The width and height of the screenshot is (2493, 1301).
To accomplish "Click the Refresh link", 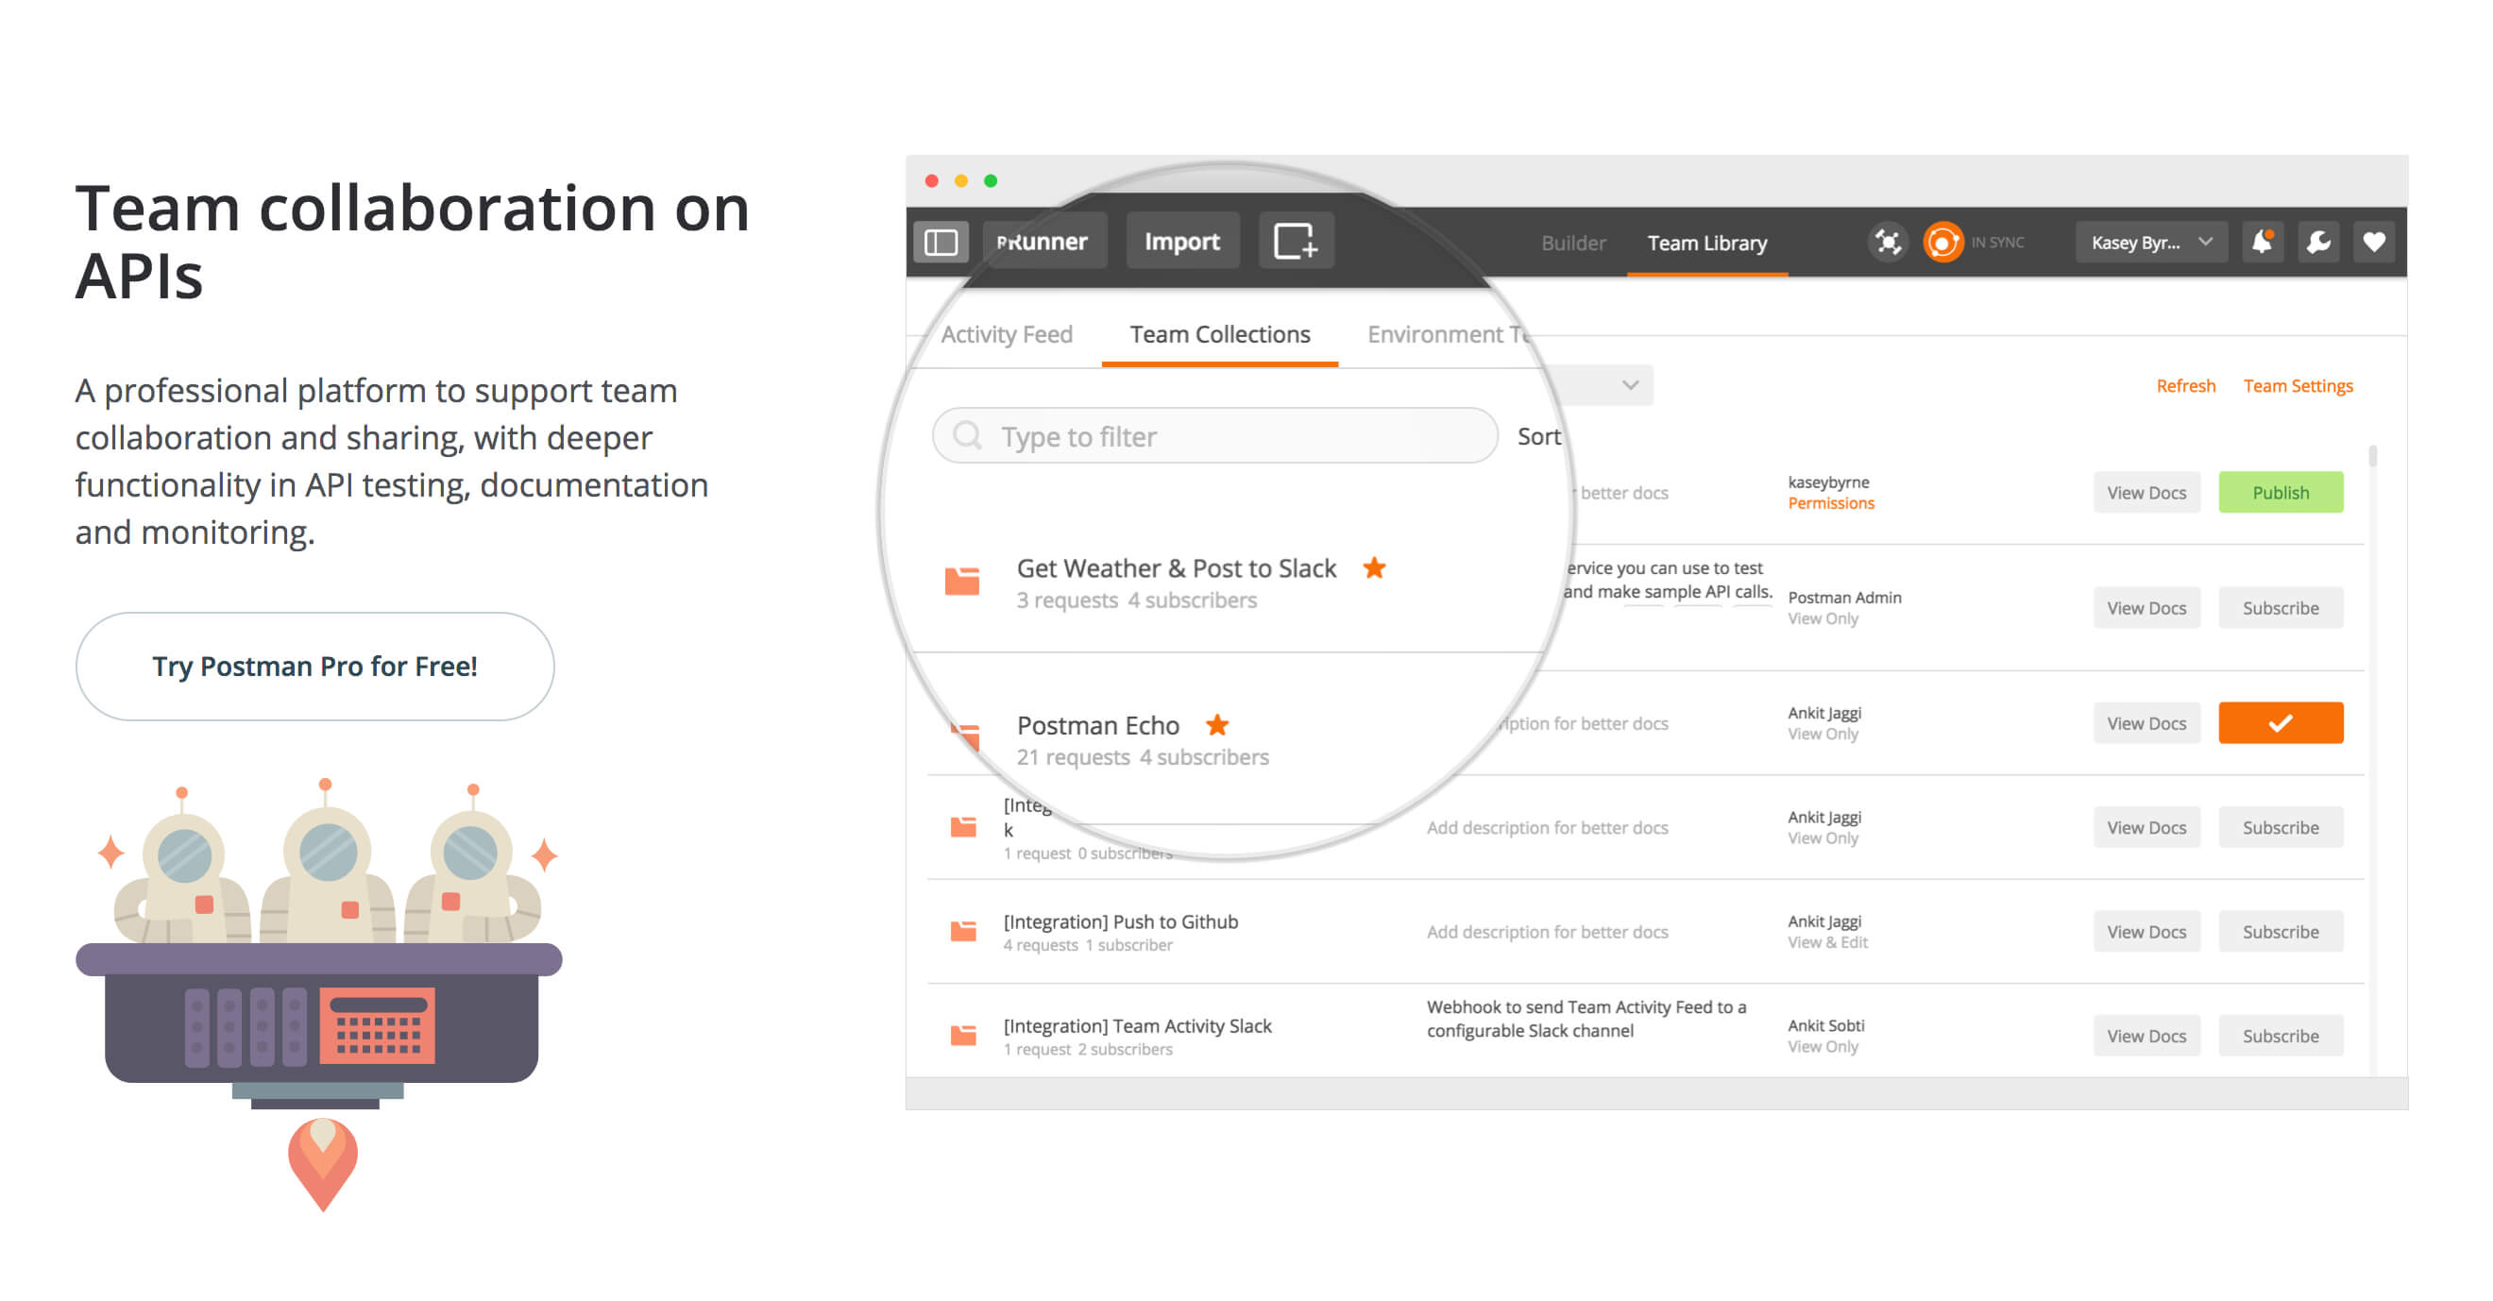I will pos(2185,386).
